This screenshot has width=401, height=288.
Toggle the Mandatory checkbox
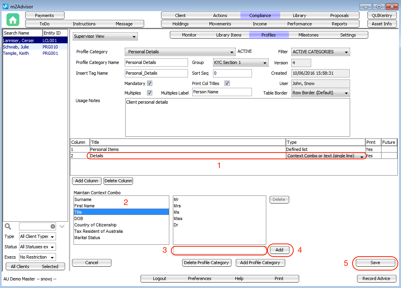tap(149, 83)
